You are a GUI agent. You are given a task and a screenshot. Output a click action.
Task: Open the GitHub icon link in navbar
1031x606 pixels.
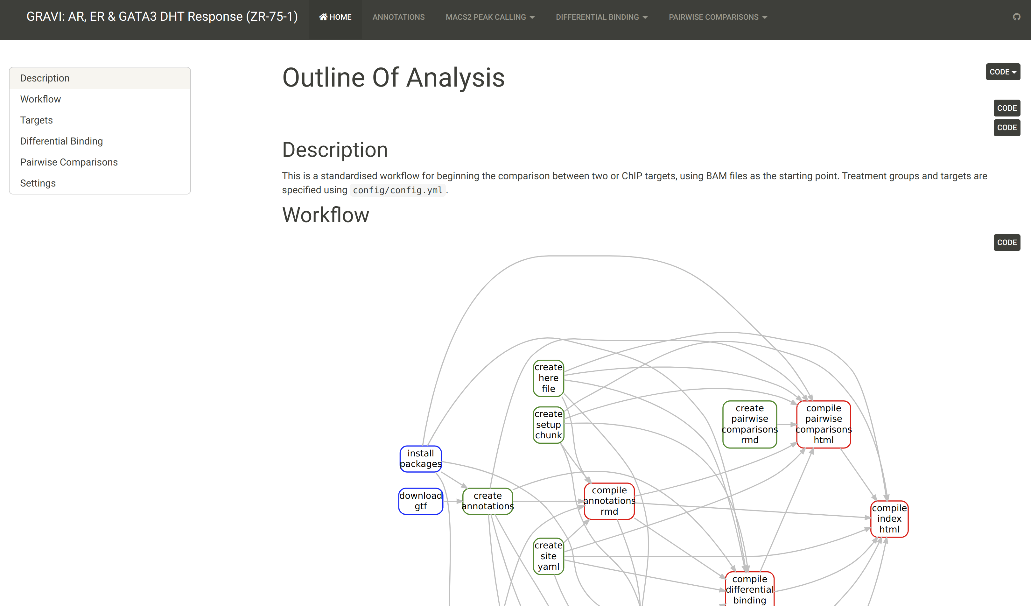(x=1016, y=17)
